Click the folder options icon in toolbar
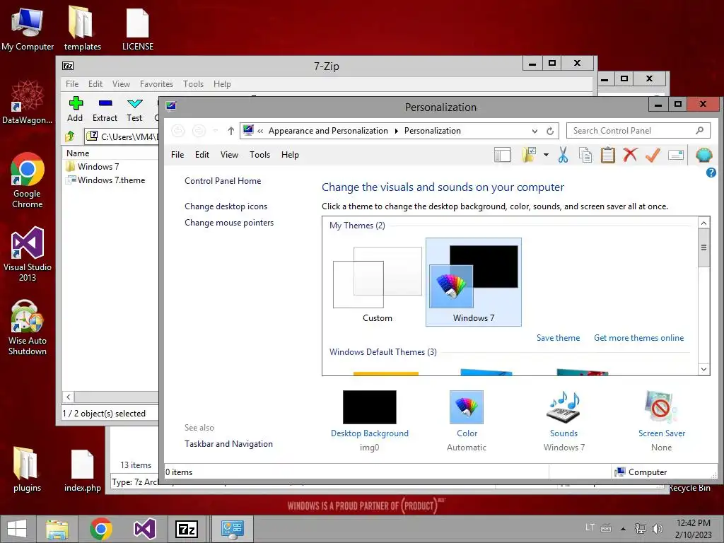 point(529,155)
